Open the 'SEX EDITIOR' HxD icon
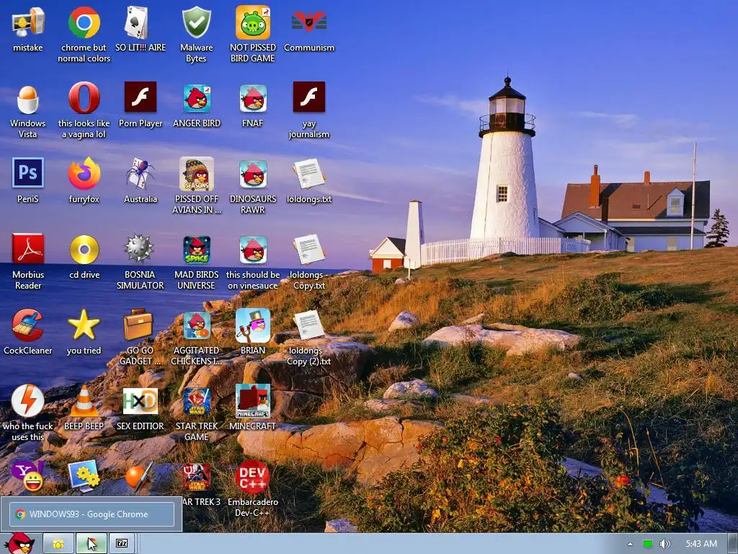The image size is (738, 554). [x=140, y=401]
